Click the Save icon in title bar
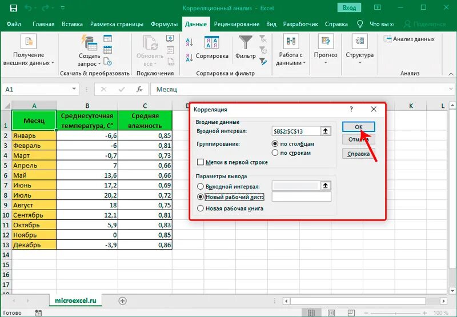457x317 pixels. (x=13, y=8)
